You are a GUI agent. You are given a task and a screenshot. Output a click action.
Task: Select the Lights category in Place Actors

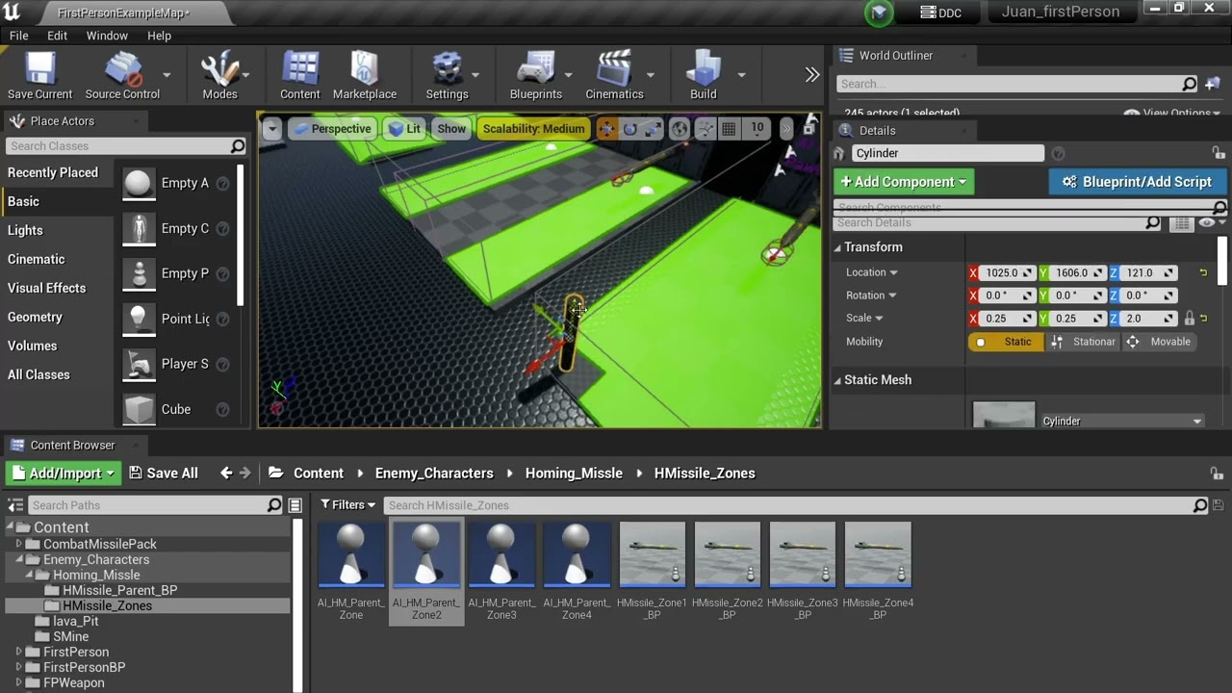click(25, 230)
